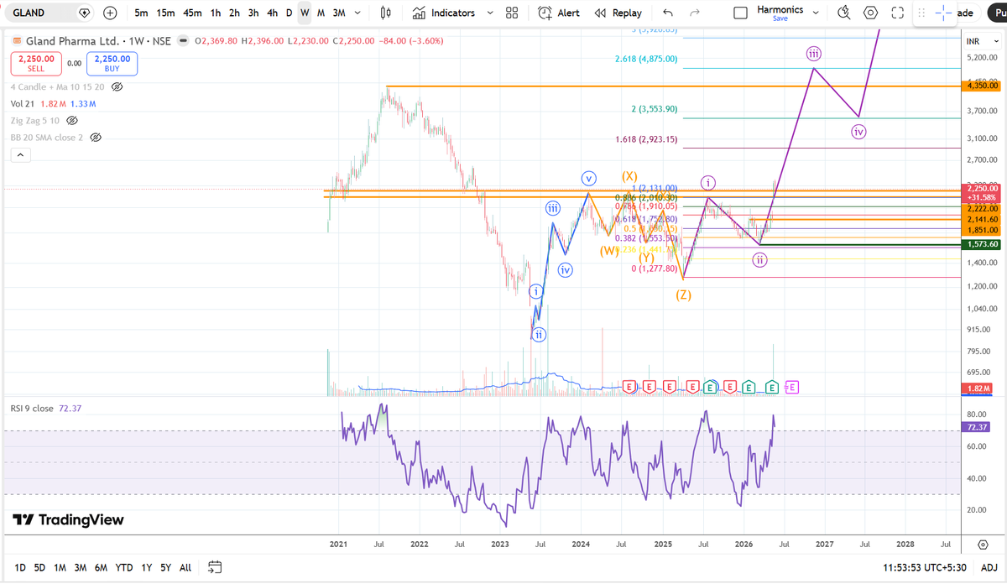1007x584 pixels.
Task: Click the 2,250.00 SELL button
Action: point(35,64)
